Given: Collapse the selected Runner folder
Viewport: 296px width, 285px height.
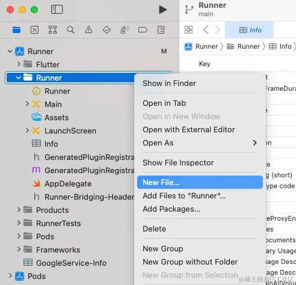Looking at the screenshot, I should tap(18, 78).
